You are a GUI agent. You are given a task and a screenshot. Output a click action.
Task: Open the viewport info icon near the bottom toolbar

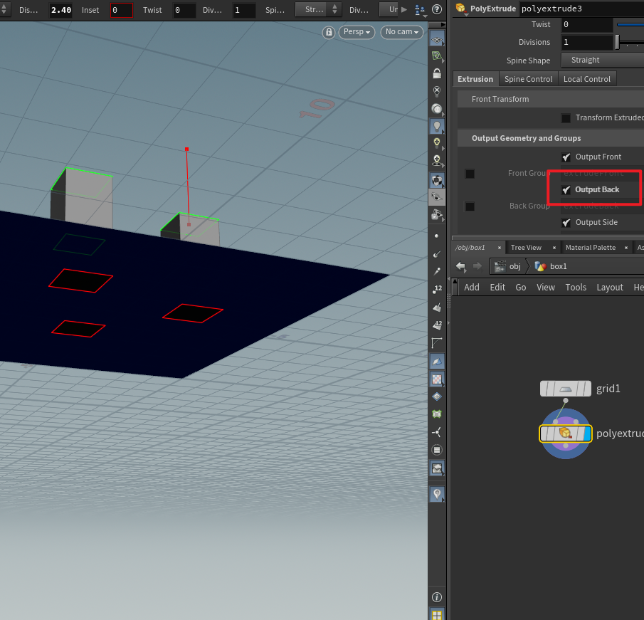tap(437, 597)
